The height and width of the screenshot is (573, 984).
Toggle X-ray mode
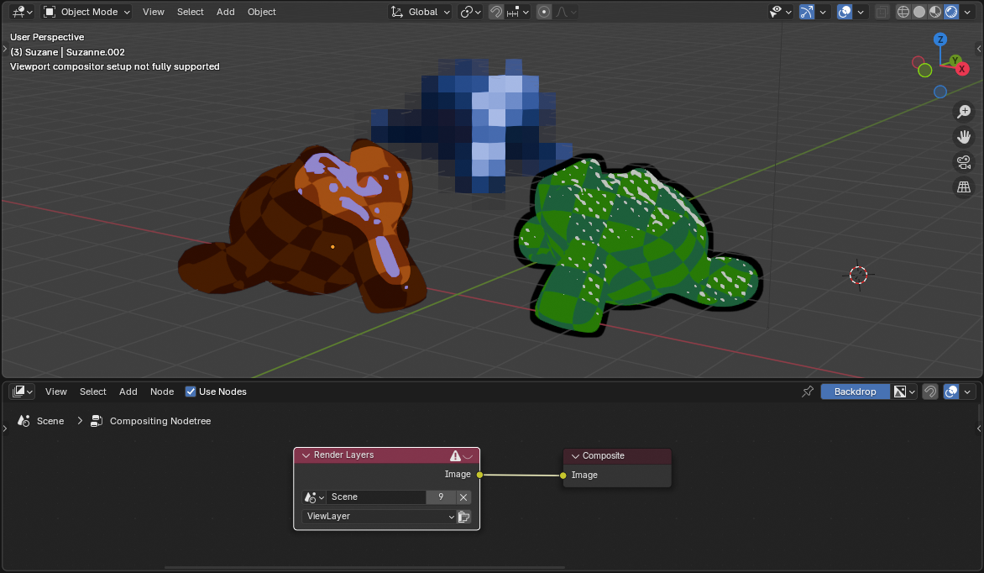[882, 12]
